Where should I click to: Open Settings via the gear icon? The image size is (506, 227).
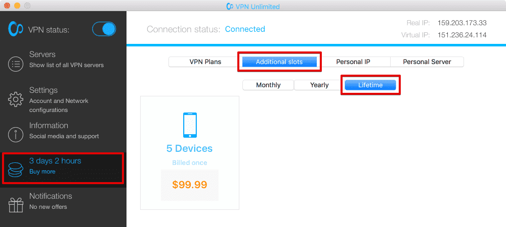click(x=16, y=99)
